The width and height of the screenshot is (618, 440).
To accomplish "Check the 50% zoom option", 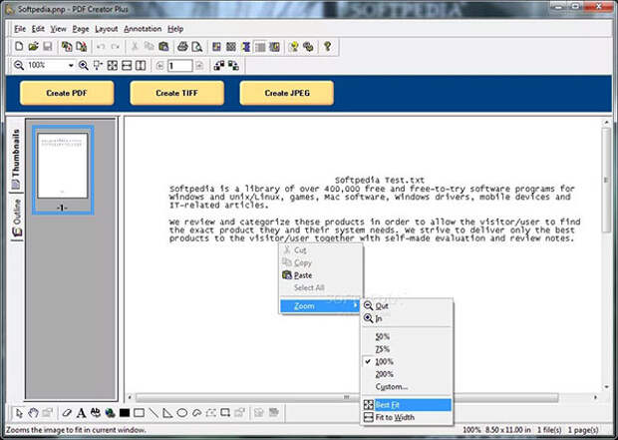I will tap(383, 336).
